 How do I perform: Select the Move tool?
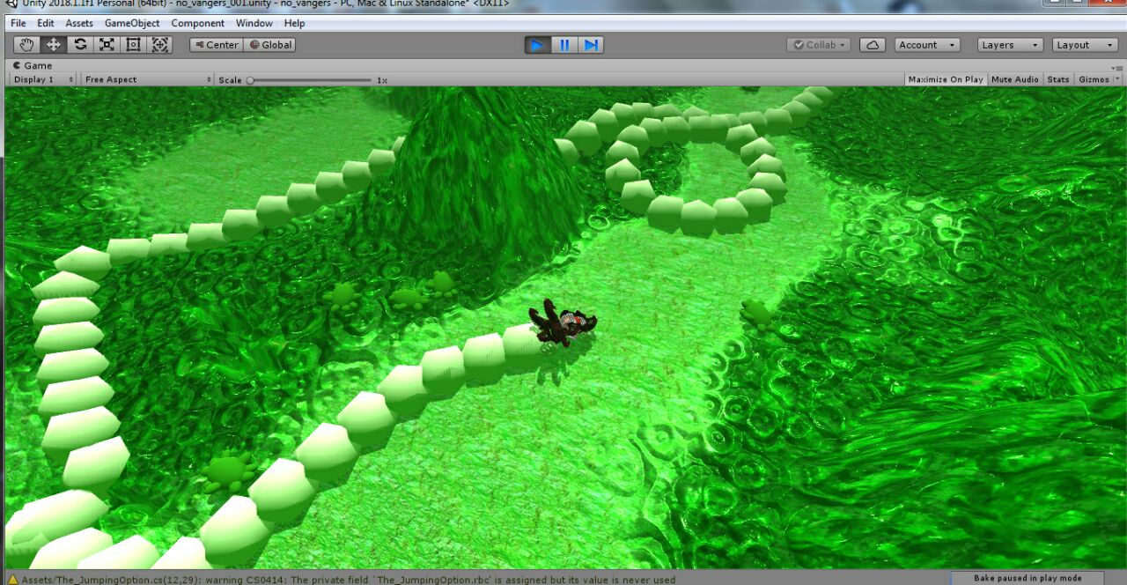tap(53, 45)
